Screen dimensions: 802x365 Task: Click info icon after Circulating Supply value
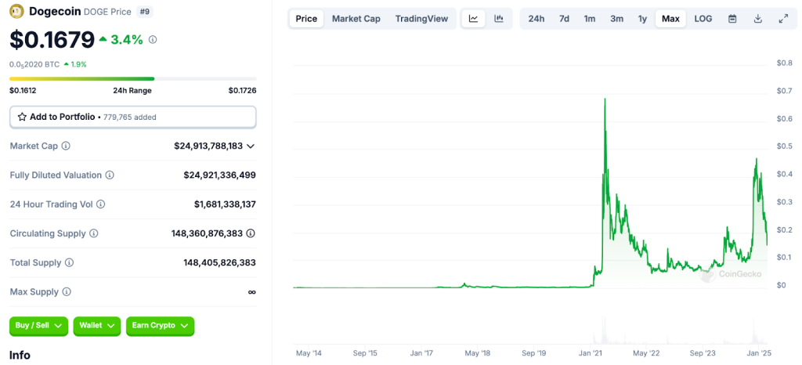pyautogui.click(x=251, y=233)
